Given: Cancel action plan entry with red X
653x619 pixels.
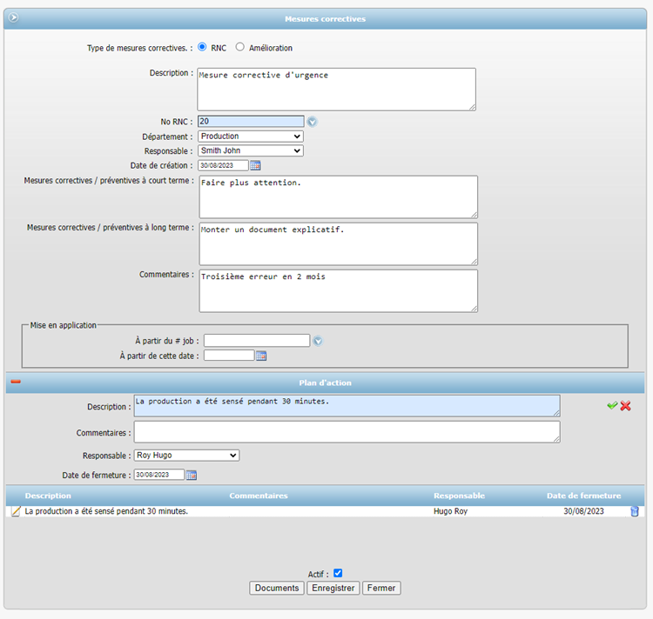Looking at the screenshot, I should [x=625, y=406].
